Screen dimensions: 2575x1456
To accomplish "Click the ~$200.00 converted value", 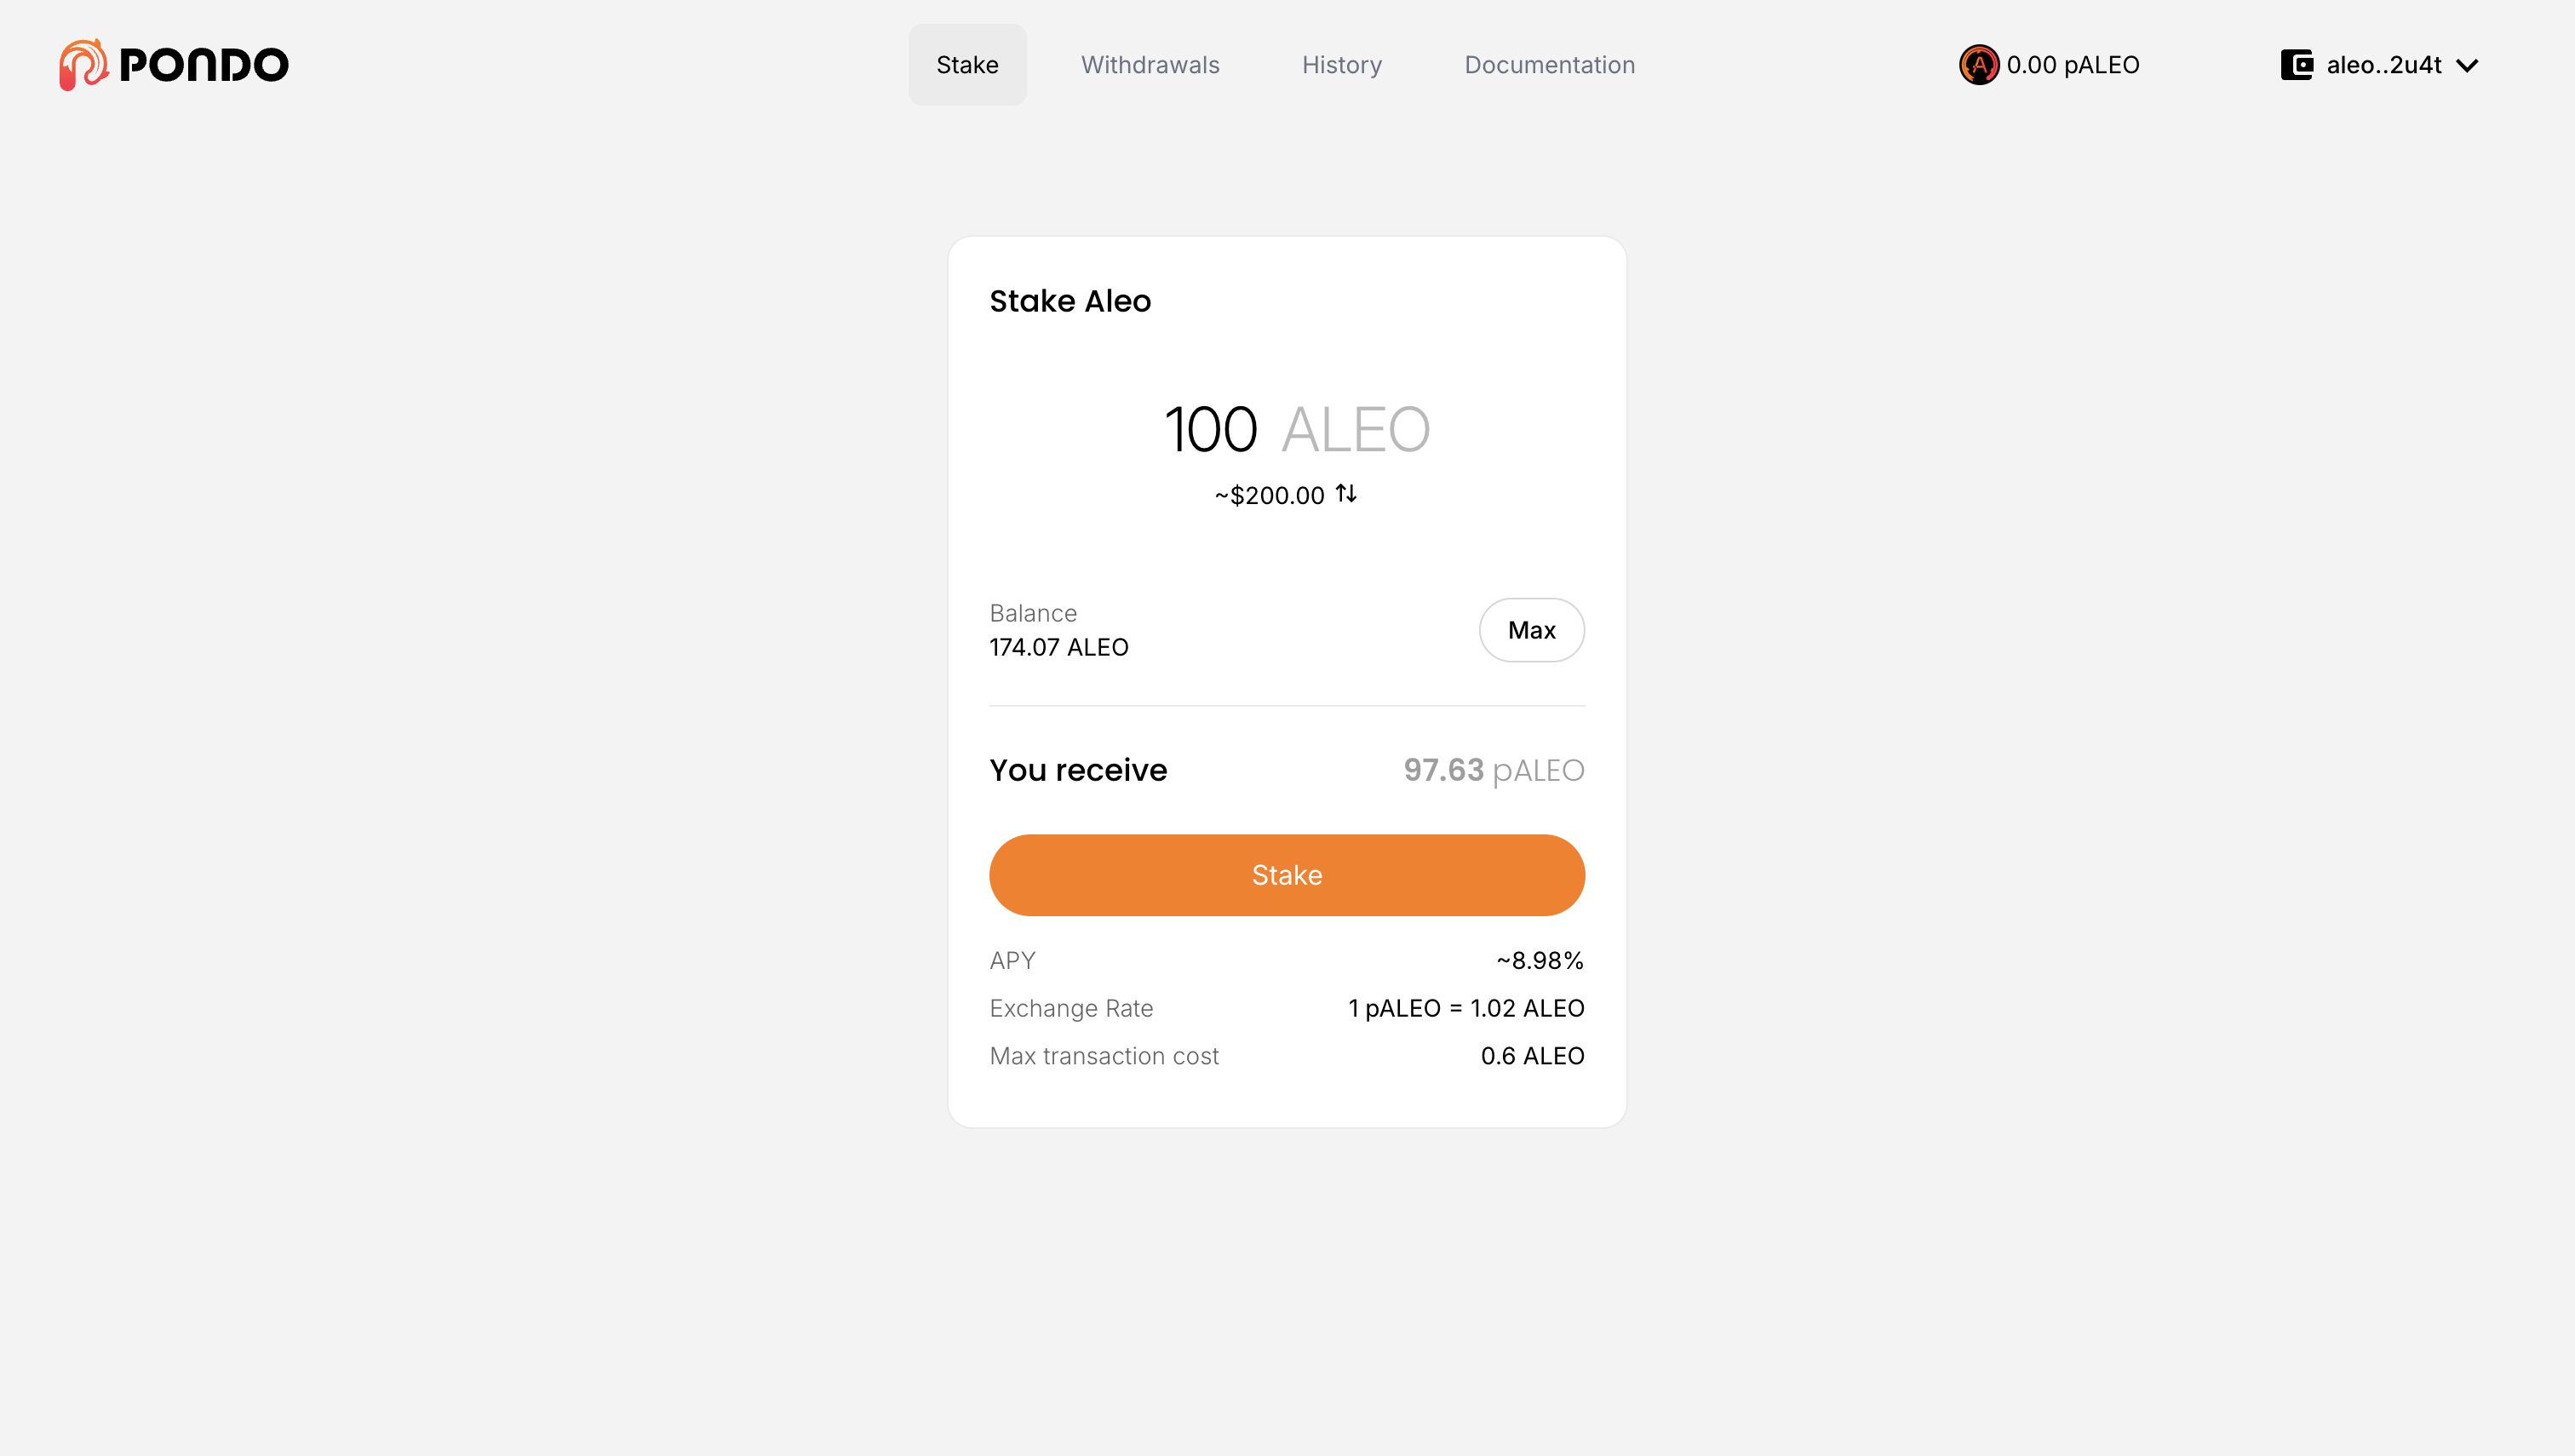I will [x=1269, y=496].
